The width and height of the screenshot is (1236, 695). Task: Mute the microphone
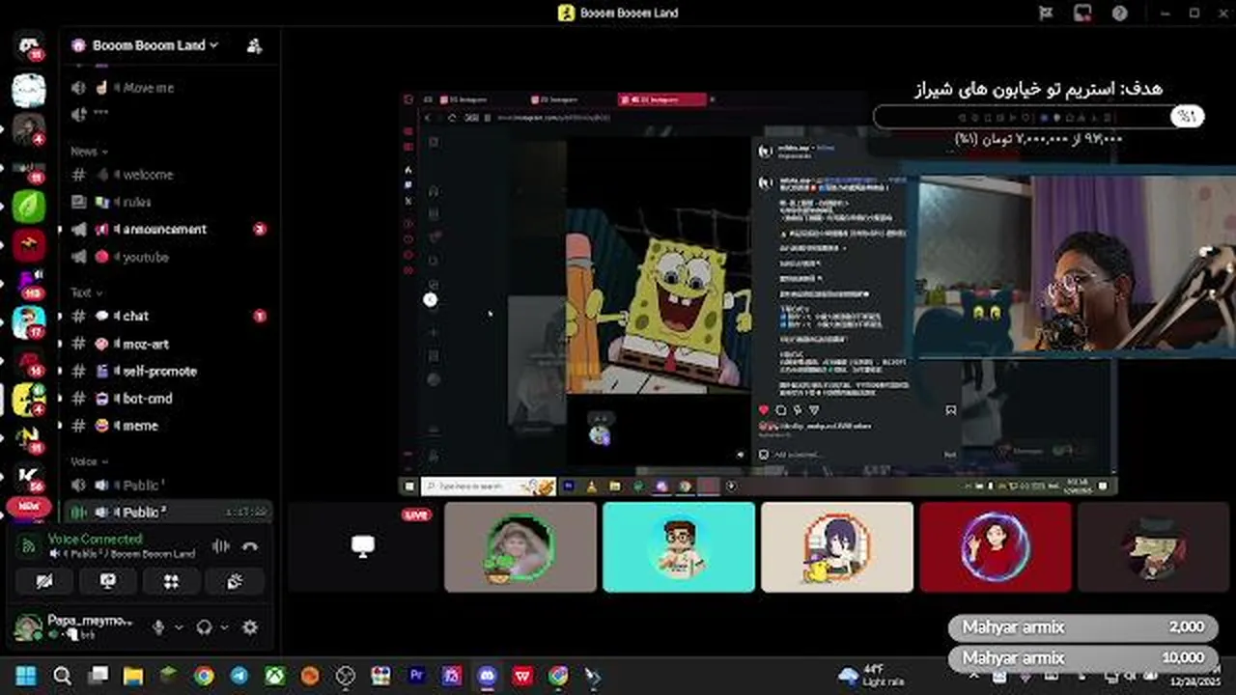[x=158, y=627]
